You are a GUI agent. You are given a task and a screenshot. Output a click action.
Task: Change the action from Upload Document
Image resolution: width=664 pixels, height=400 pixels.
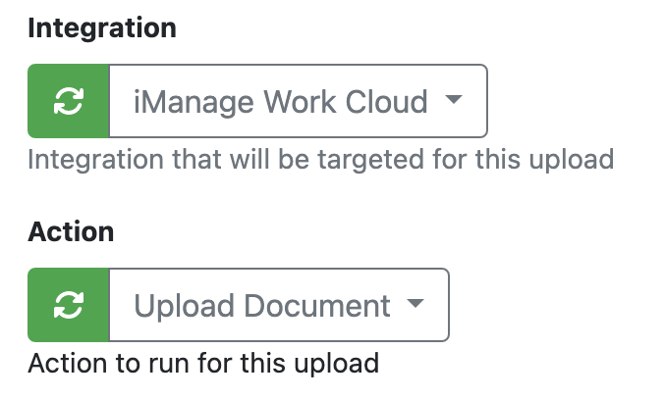[278, 305]
